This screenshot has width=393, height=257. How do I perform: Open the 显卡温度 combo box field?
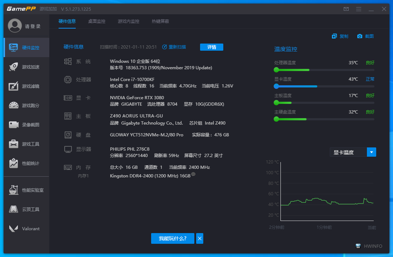point(353,152)
